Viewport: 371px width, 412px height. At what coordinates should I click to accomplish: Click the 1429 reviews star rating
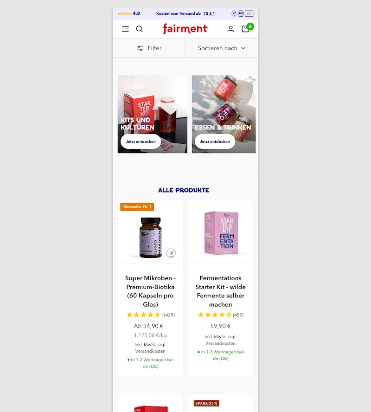[150, 315]
